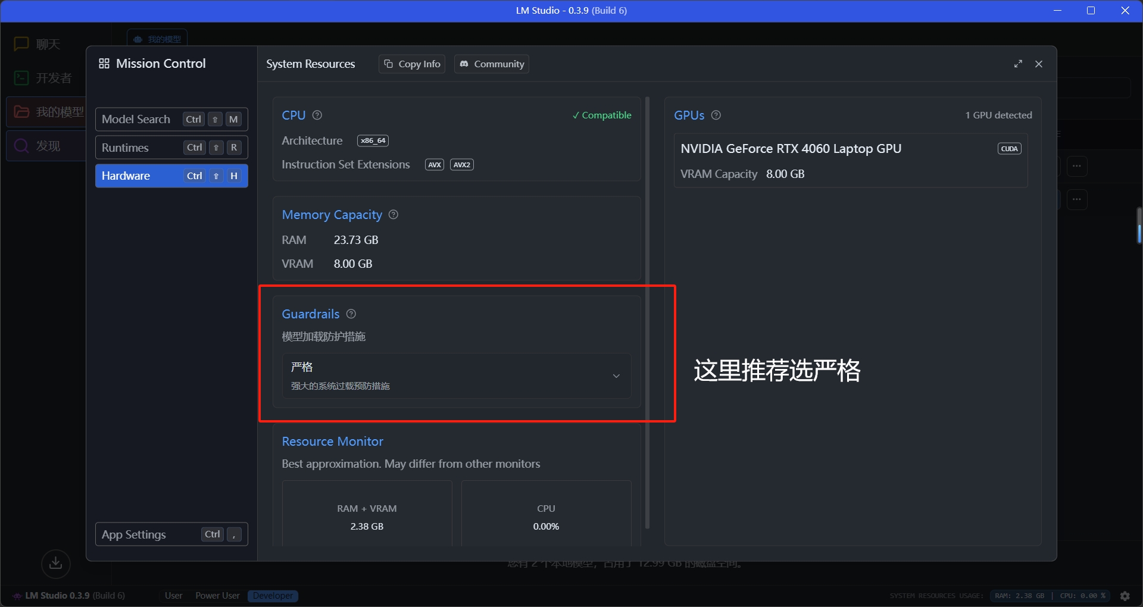Click the Memory Capacity help icon
Screen dimensions: 1143x607
coord(394,214)
